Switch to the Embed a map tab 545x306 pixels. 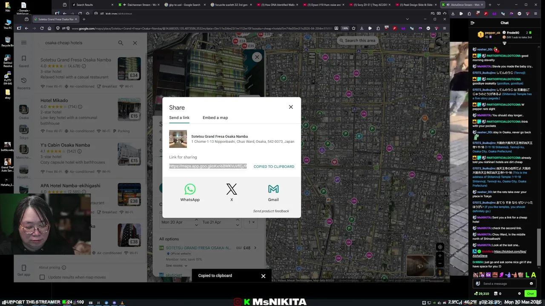215,118
